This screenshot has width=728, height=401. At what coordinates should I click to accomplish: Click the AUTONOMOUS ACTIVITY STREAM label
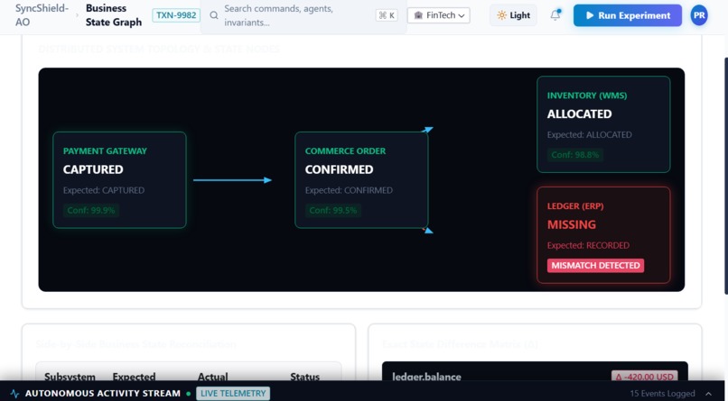(103, 394)
